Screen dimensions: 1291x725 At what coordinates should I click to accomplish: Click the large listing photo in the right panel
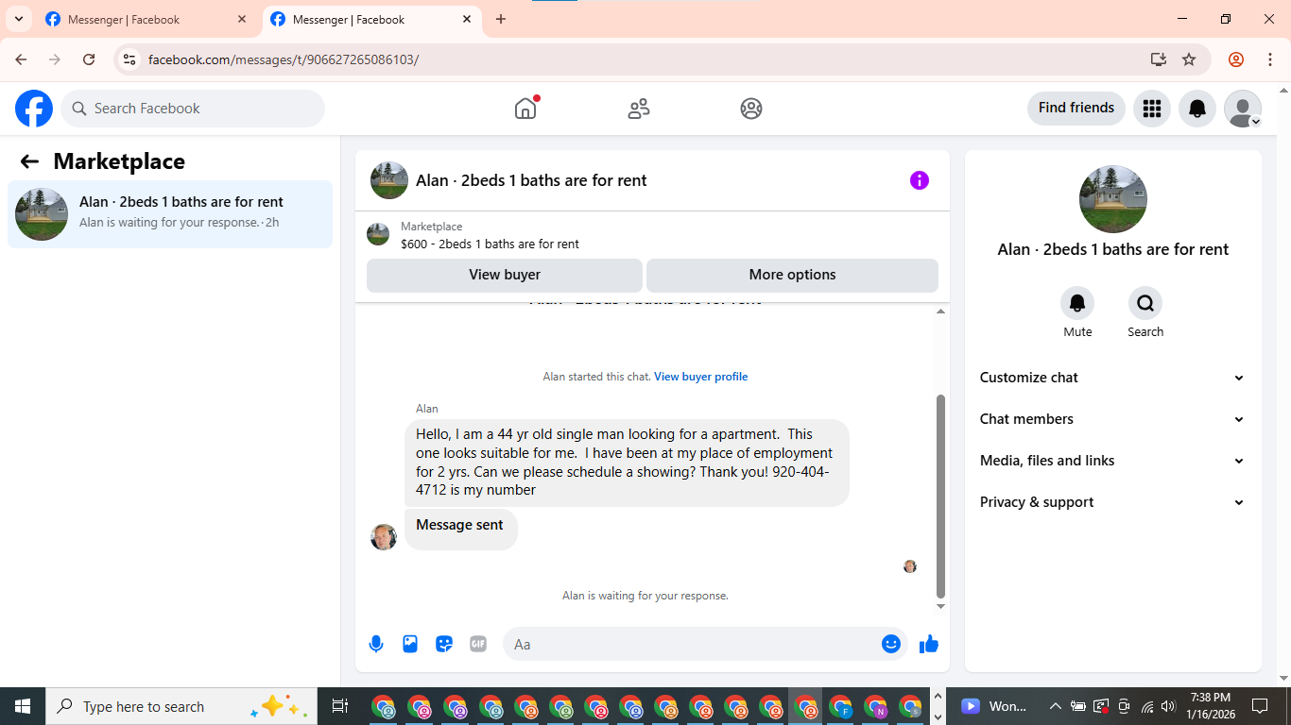[1113, 199]
